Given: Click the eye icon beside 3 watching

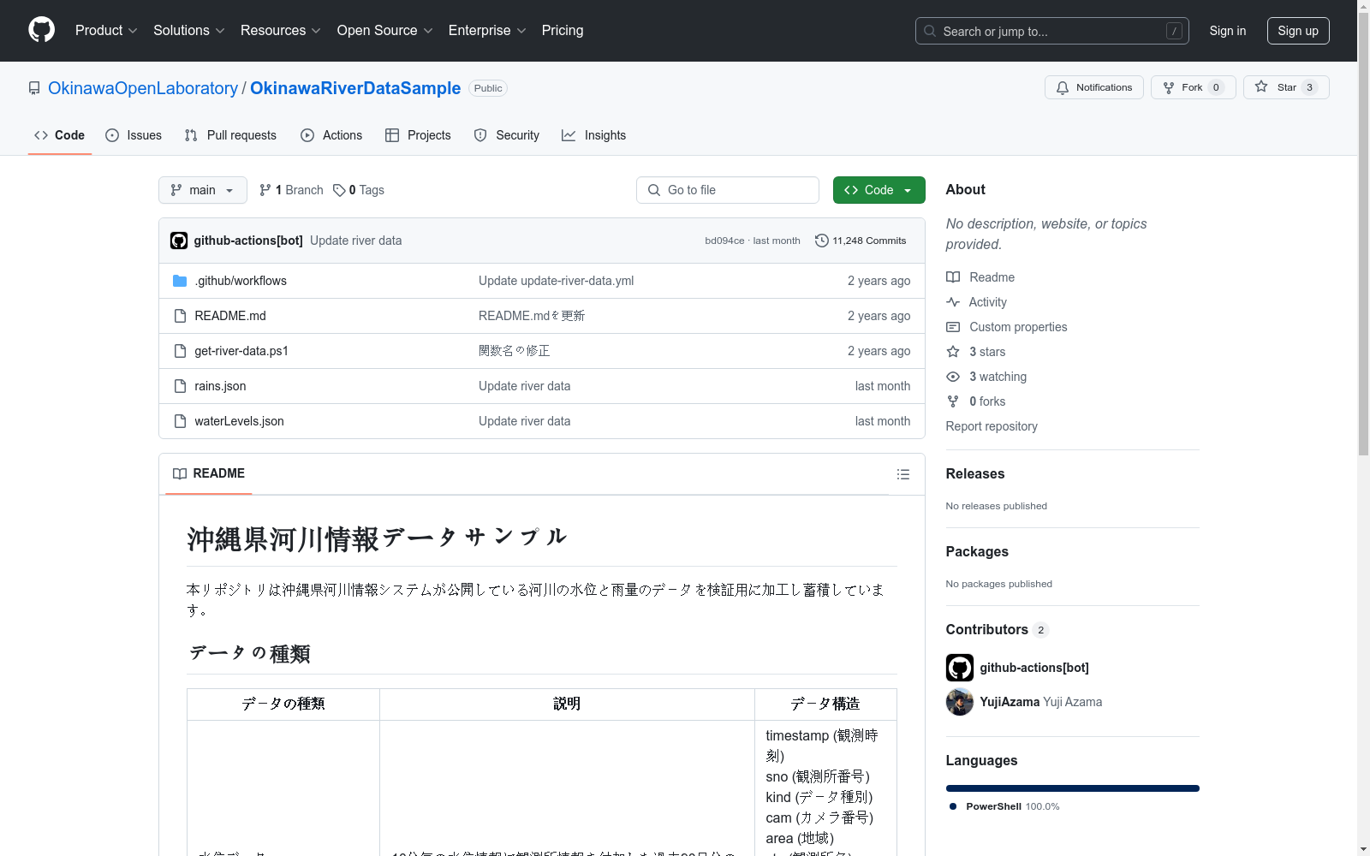Looking at the screenshot, I should [x=953, y=377].
